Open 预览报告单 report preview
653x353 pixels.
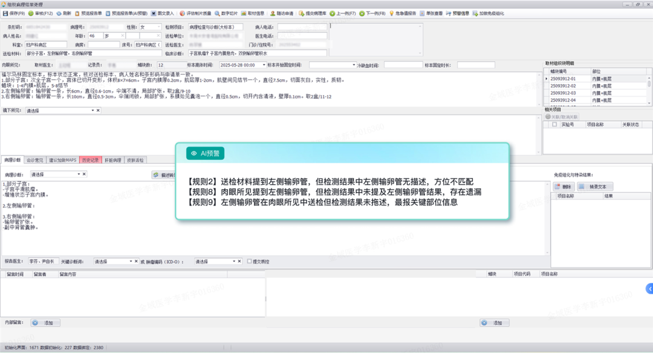[88, 13]
